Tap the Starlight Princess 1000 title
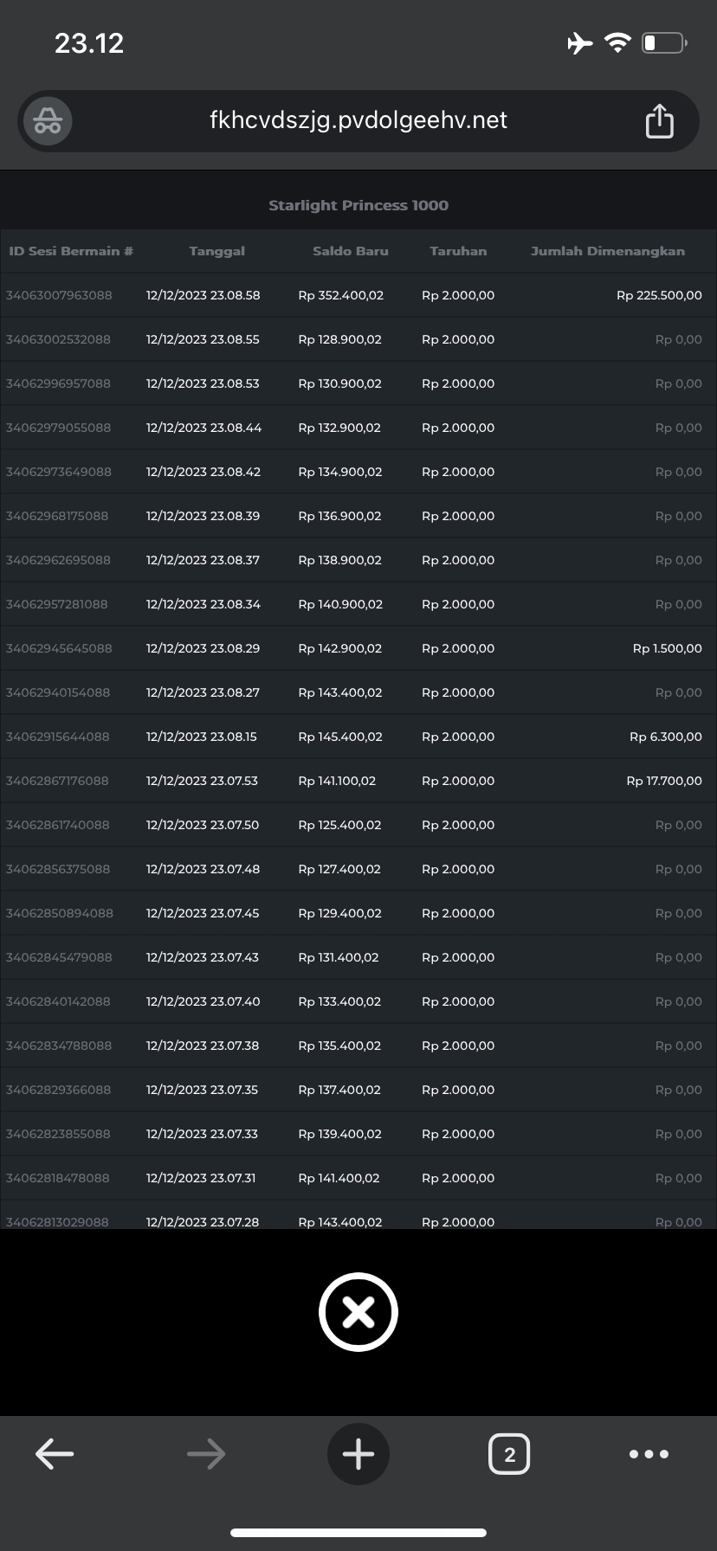The width and height of the screenshot is (717, 1551). [x=358, y=205]
